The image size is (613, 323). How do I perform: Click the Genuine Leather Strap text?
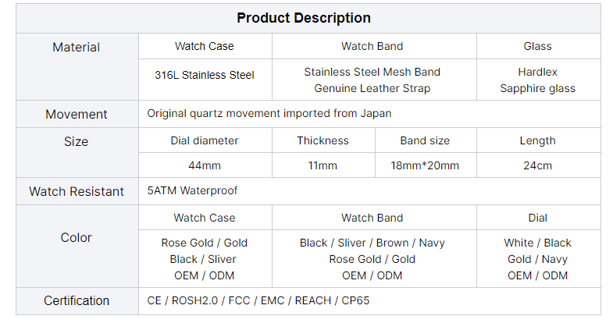click(372, 88)
